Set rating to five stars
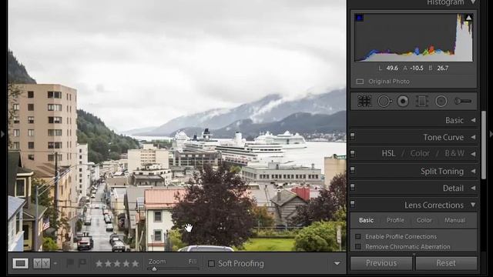The image size is (493, 277). coord(136,263)
